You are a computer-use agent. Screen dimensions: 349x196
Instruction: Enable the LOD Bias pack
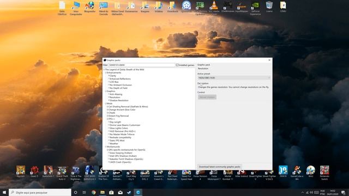109,82
